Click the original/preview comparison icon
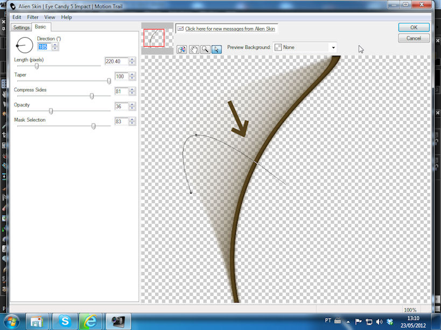 [x=181, y=49]
